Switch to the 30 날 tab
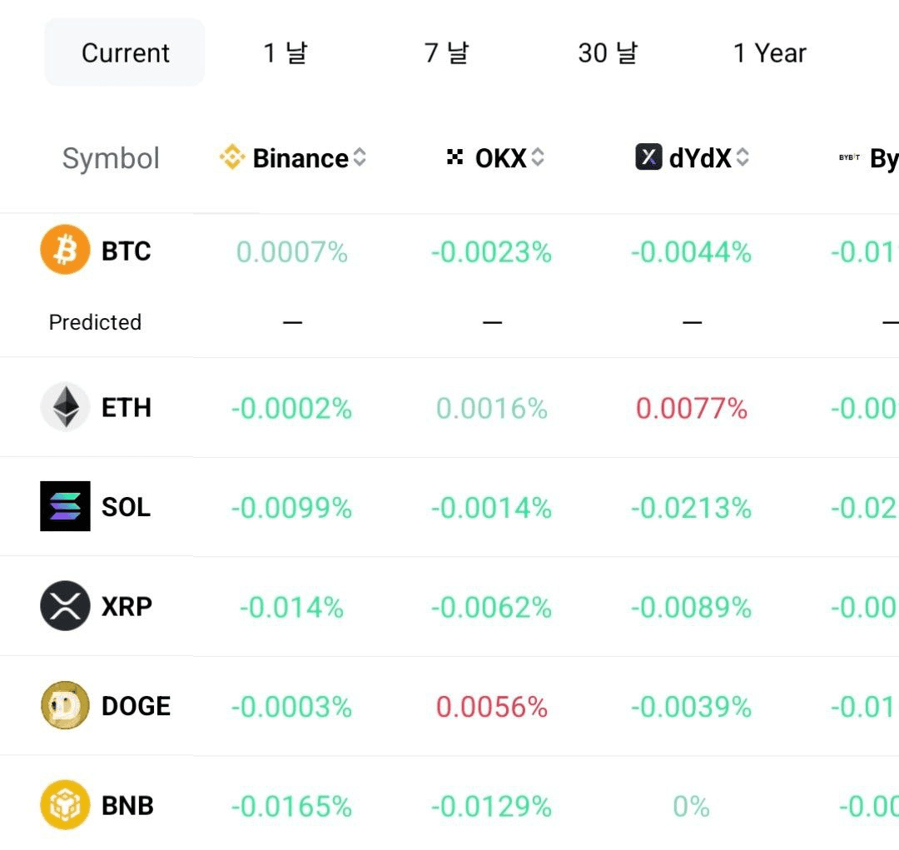 coord(608,52)
